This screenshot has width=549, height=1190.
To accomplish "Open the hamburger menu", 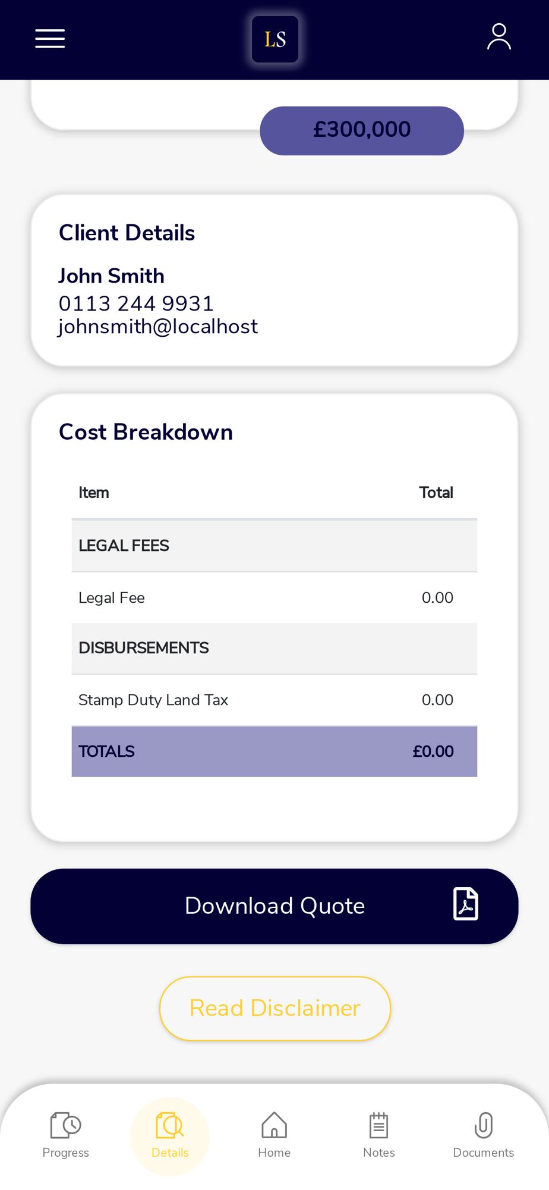I will (50, 39).
